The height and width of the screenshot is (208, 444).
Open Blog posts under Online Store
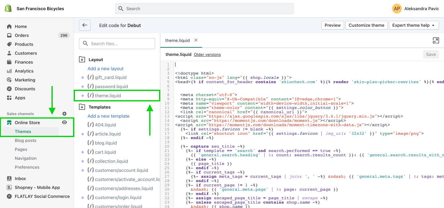(x=26, y=140)
